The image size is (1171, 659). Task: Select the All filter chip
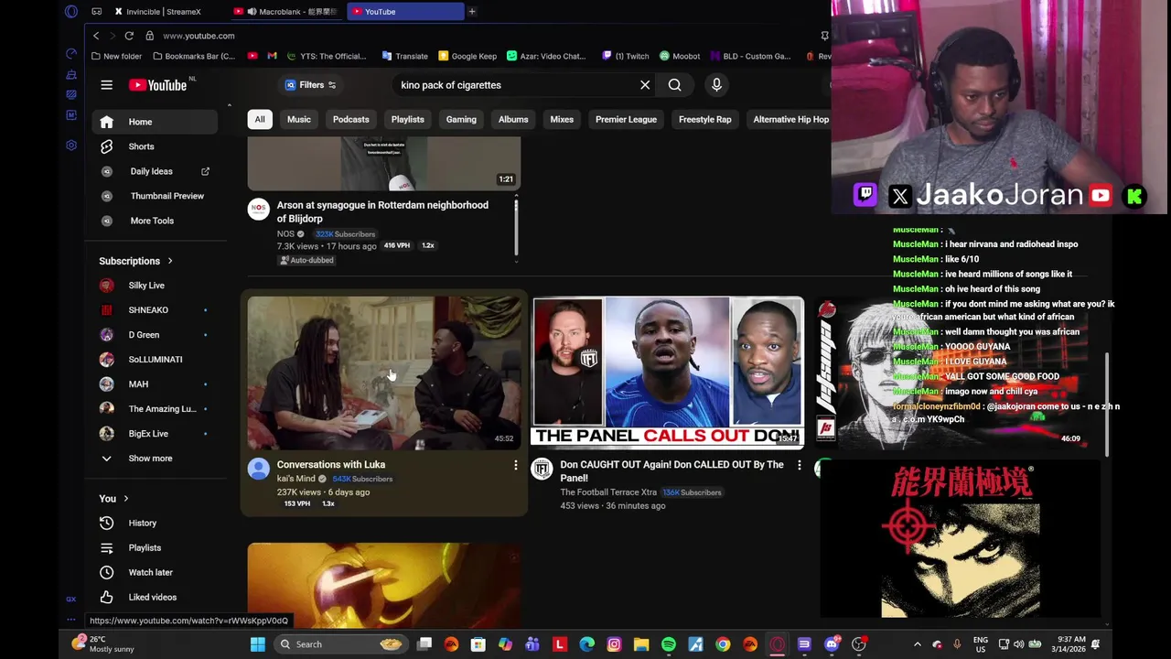260,119
